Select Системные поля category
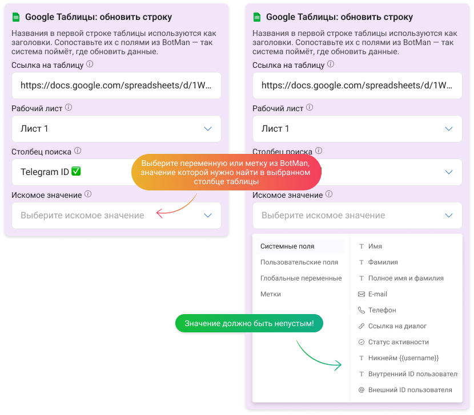Image resolution: width=474 pixels, height=415 pixels. click(x=301, y=246)
